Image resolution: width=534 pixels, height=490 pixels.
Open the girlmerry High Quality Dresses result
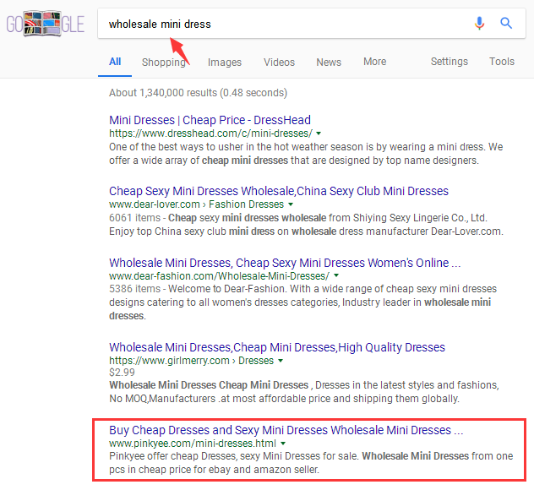pos(277,347)
